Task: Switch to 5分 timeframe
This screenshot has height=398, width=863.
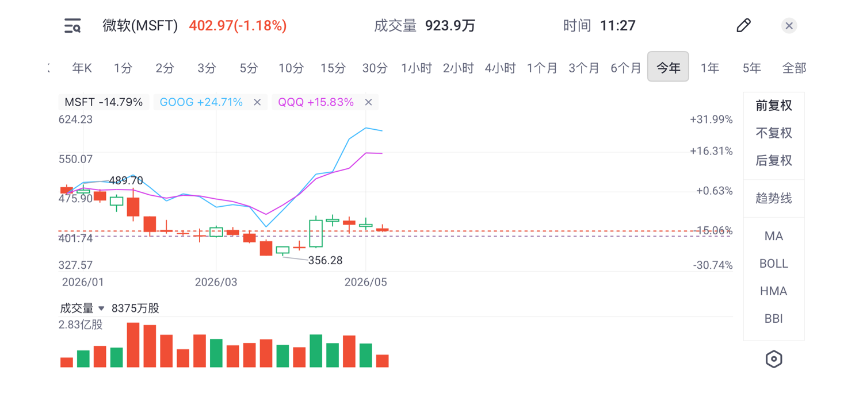Action: click(249, 68)
